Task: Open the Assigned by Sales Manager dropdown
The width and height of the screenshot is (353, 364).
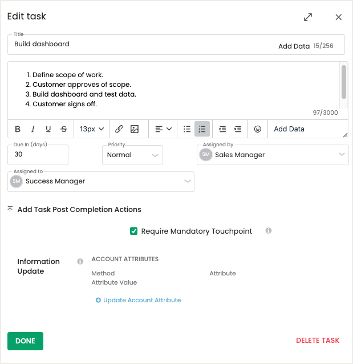Action: [273, 155]
